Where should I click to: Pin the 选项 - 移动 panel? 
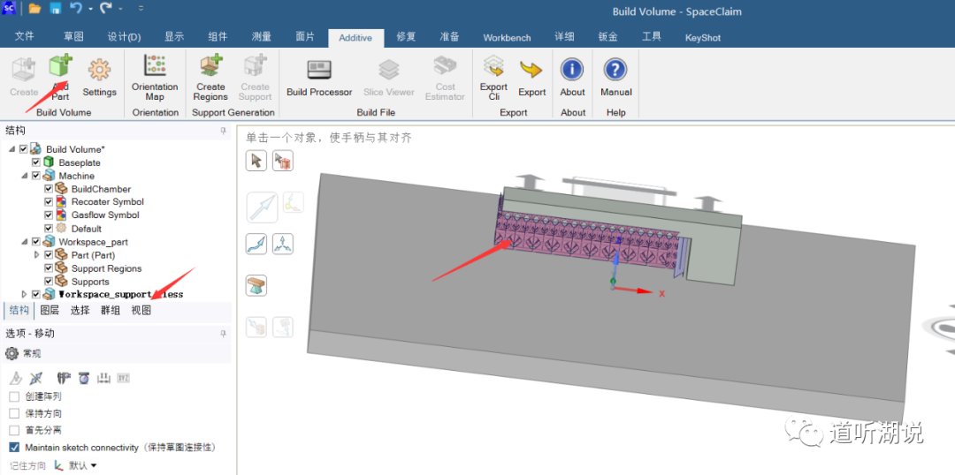[223, 333]
